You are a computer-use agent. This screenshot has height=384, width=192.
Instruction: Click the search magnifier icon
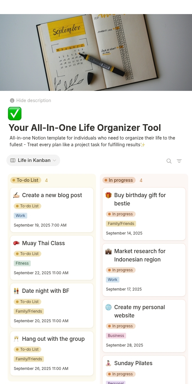[x=169, y=161]
